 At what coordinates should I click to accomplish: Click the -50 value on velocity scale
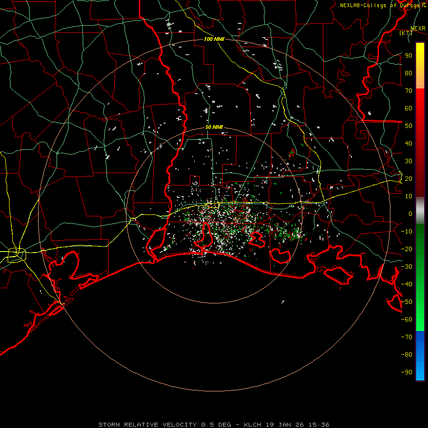(x=407, y=302)
